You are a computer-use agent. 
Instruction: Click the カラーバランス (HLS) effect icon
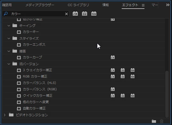[x=19, y=83]
